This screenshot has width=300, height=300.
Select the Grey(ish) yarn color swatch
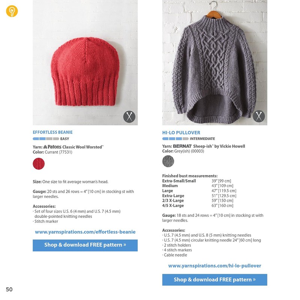[x=168, y=161]
